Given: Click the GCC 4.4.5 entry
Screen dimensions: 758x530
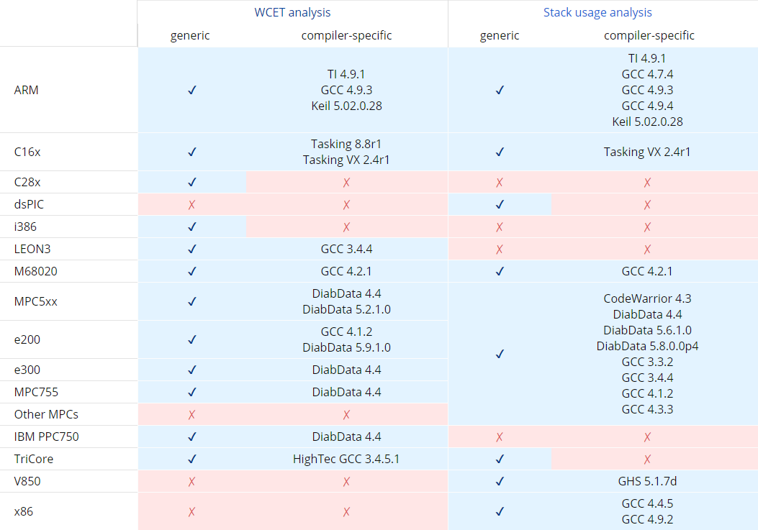Looking at the screenshot, I should (647, 504).
